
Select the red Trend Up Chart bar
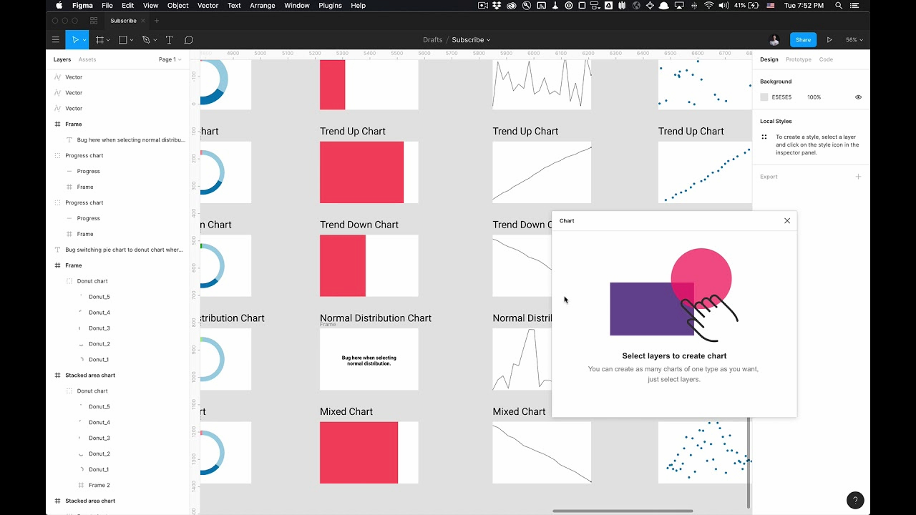click(361, 172)
